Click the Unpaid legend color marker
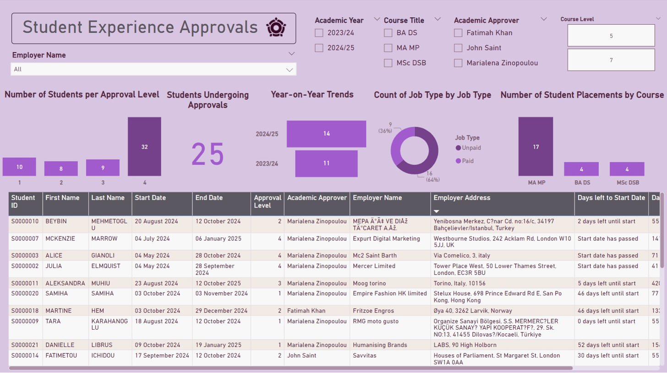 pos(458,148)
